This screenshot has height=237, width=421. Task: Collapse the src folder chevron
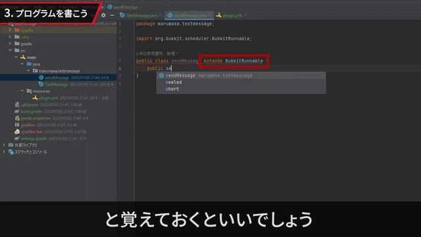(11, 50)
